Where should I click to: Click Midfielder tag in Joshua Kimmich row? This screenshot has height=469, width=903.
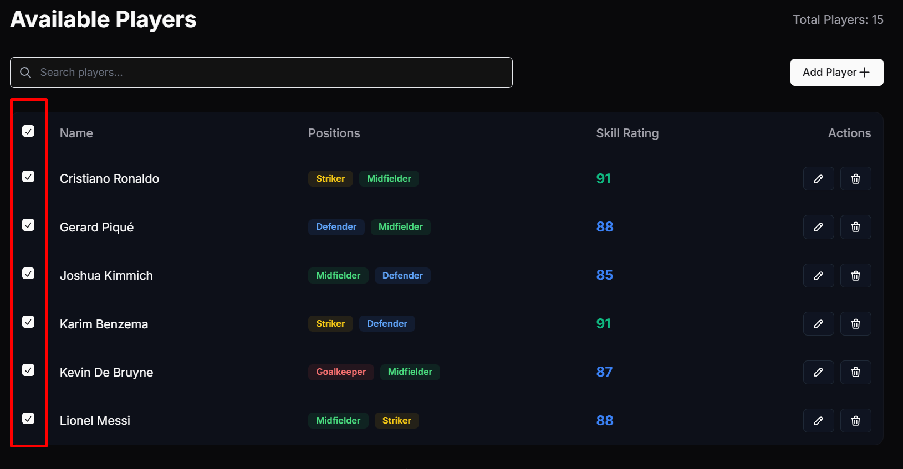[338, 275]
